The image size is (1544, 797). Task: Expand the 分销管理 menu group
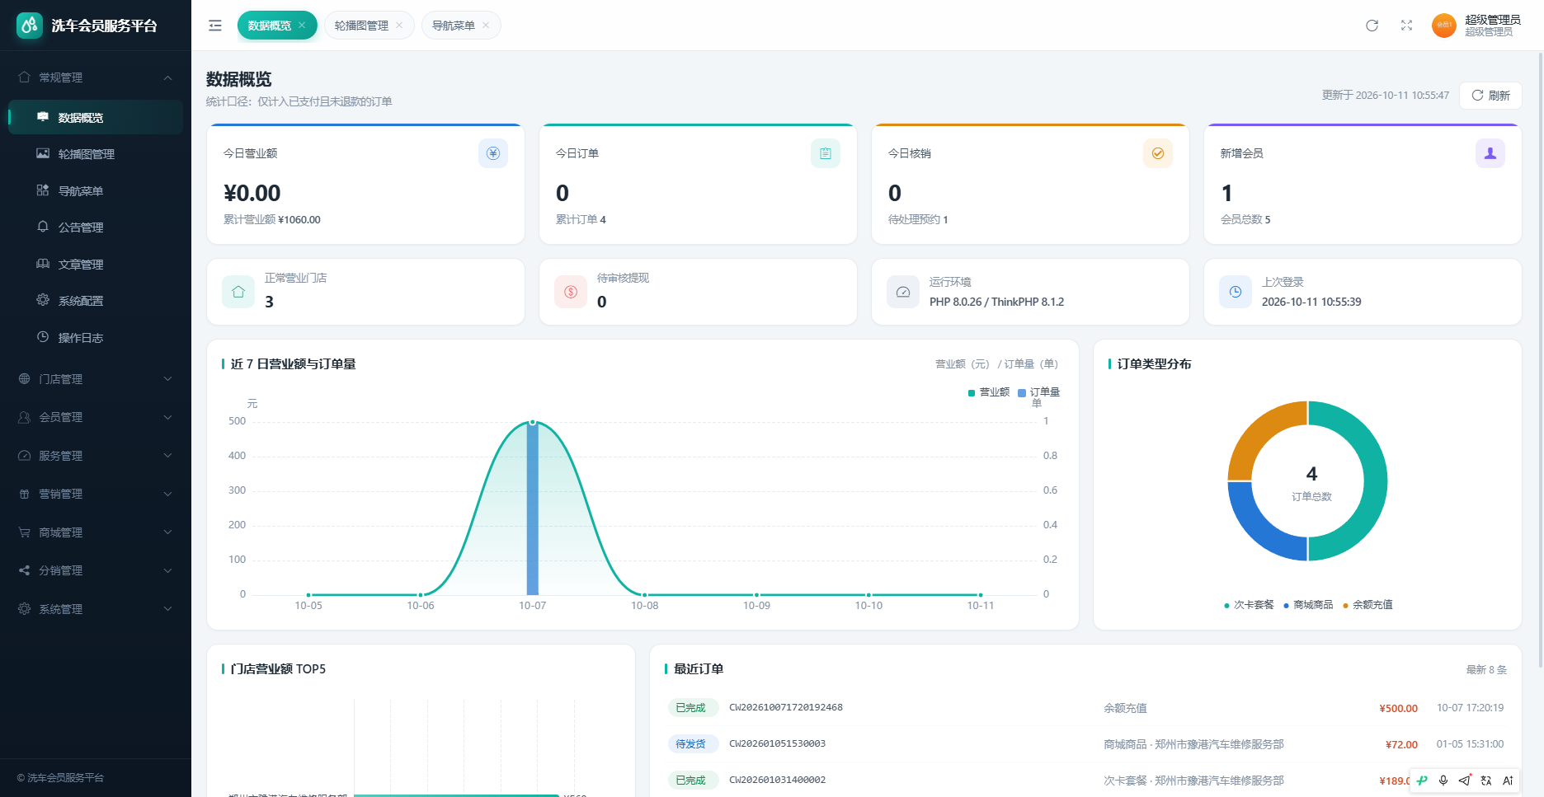click(x=96, y=570)
